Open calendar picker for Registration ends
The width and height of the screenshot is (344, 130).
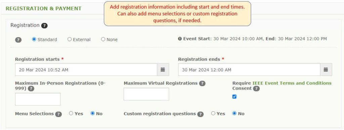(x=326, y=70)
